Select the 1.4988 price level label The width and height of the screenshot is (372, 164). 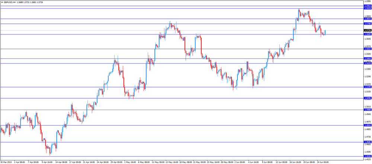(x=368, y=110)
